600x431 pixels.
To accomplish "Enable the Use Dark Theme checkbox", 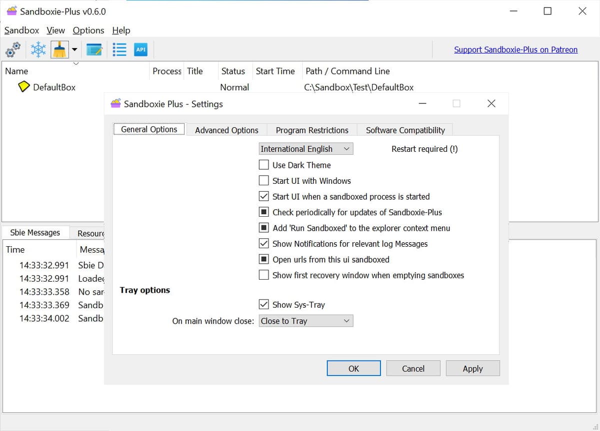I will click(x=264, y=165).
